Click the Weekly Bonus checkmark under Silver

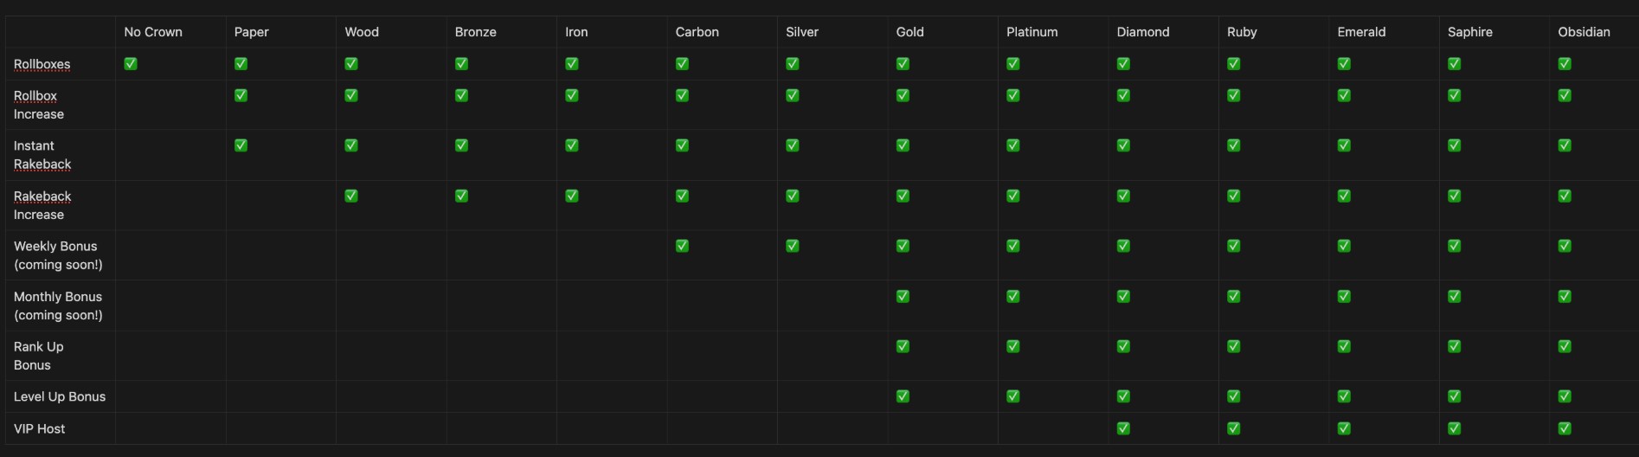(792, 246)
